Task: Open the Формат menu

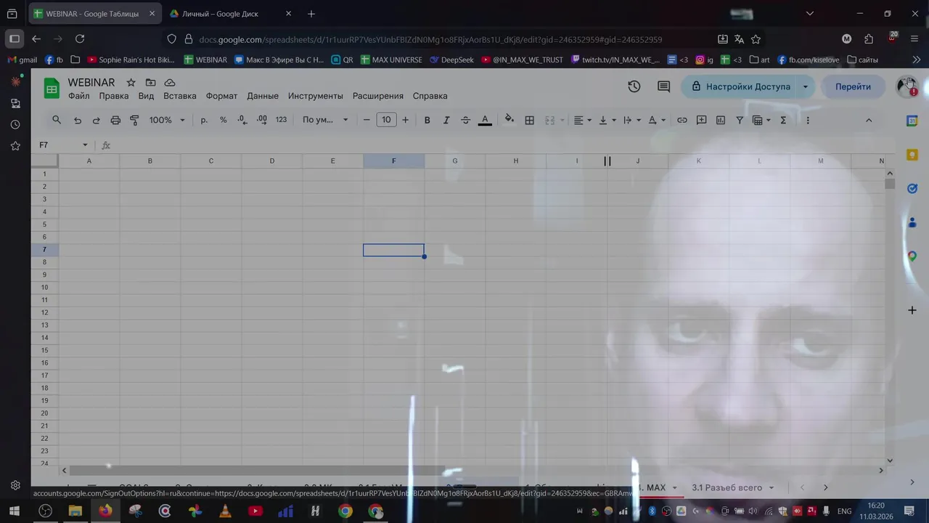Action: pyautogui.click(x=221, y=96)
